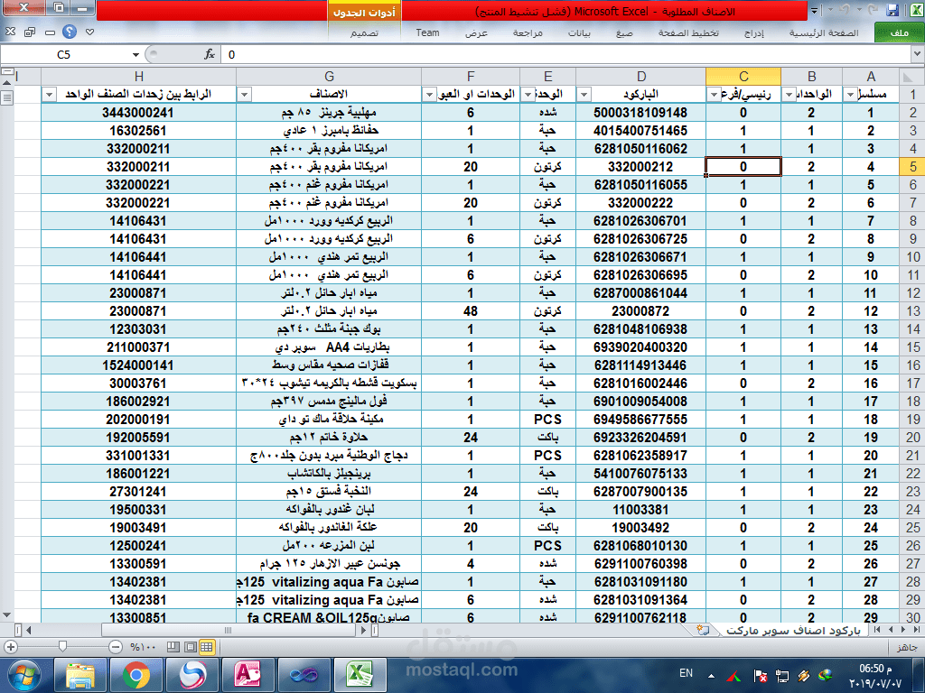The width and height of the screenshot is (925, 693).
Task: Open filter dropdown for مسلسل column
Action: (x=850, y=94)
